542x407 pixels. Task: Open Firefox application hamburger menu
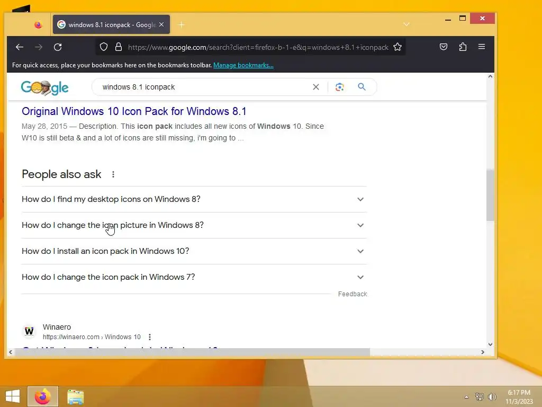(x=482, y=47)
